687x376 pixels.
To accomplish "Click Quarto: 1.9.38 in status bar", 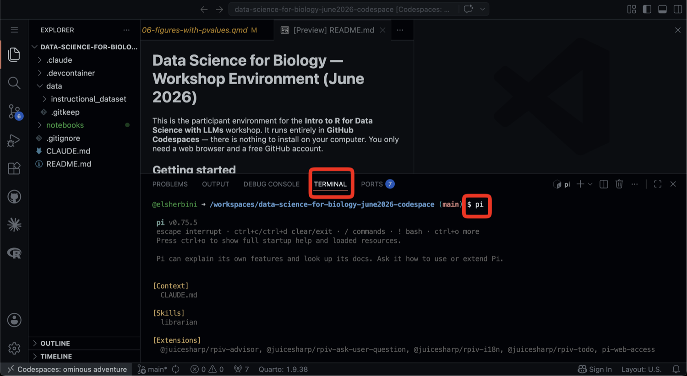I will (x=283, y=369).
